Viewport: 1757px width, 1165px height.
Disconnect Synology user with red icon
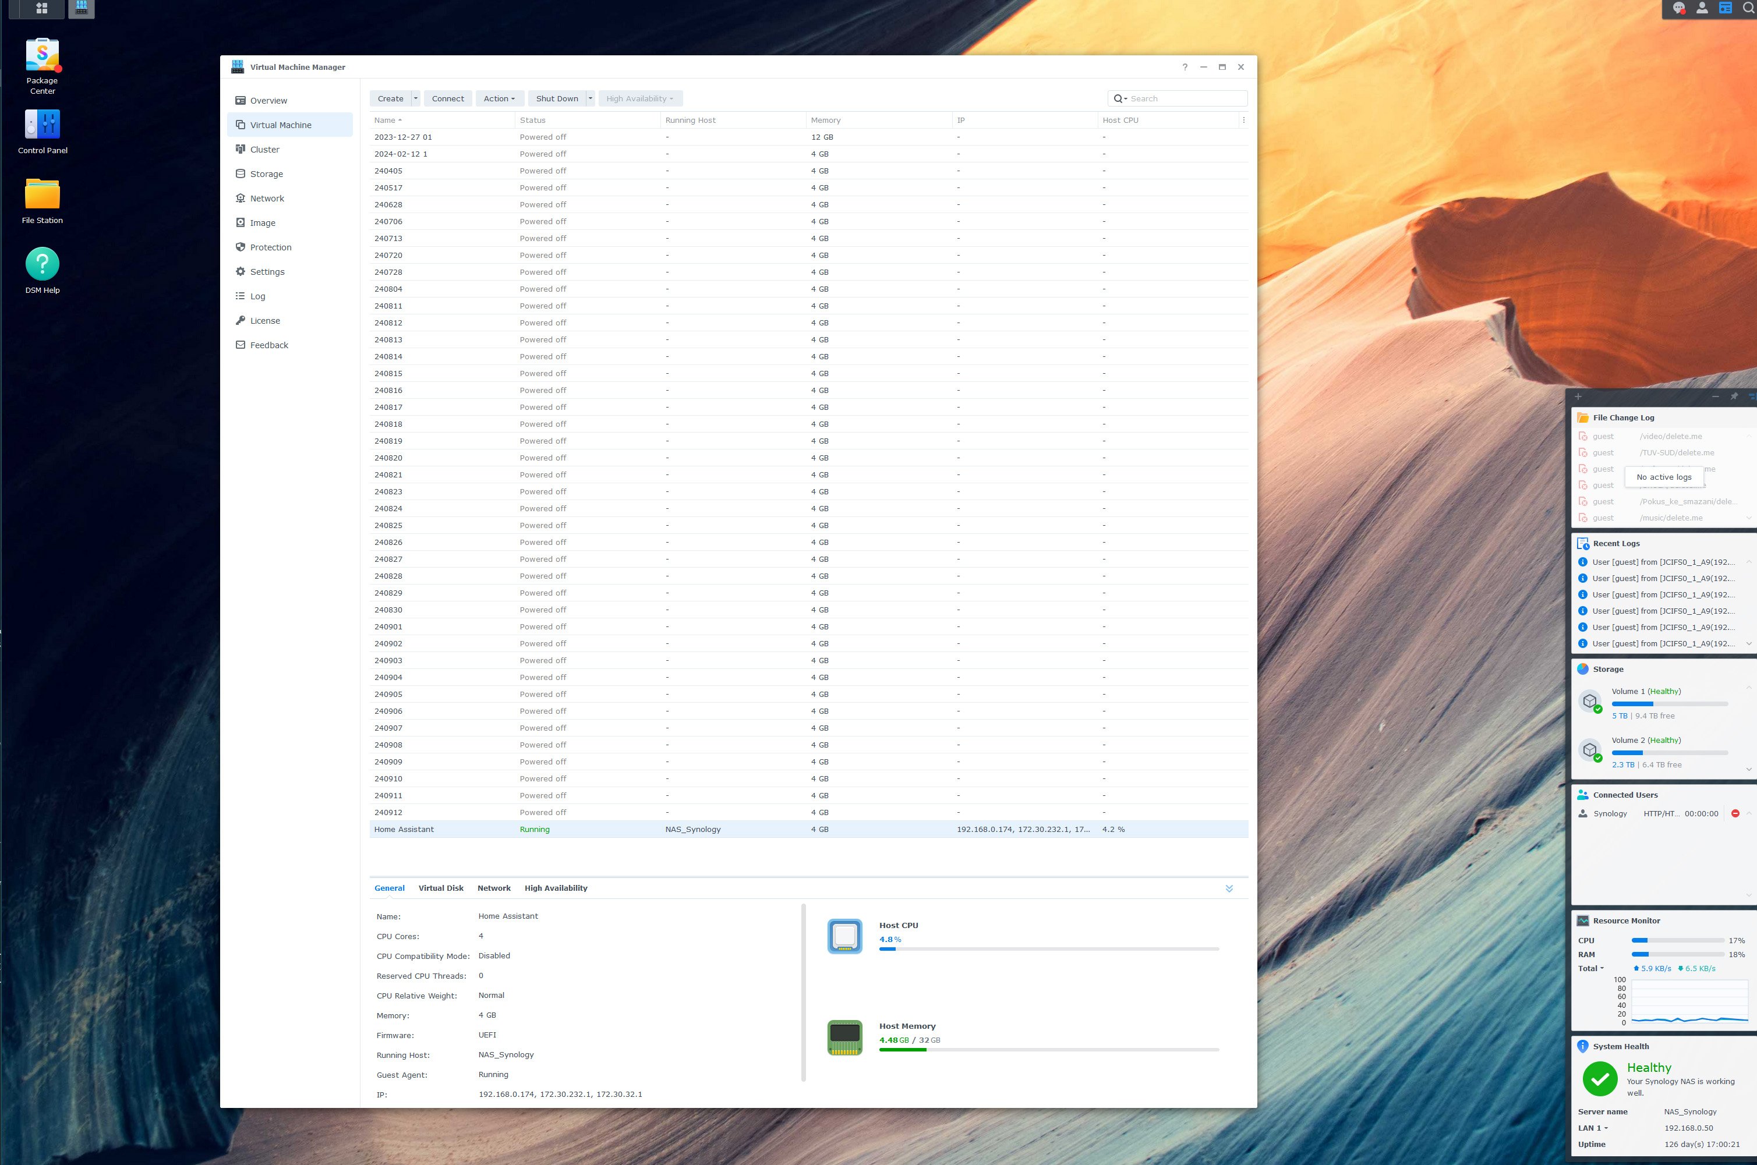click(1735, 813)
